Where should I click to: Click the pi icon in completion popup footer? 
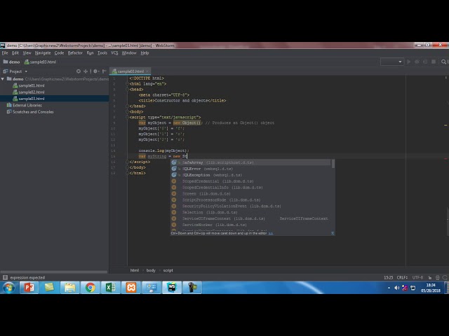click(333, 233)
